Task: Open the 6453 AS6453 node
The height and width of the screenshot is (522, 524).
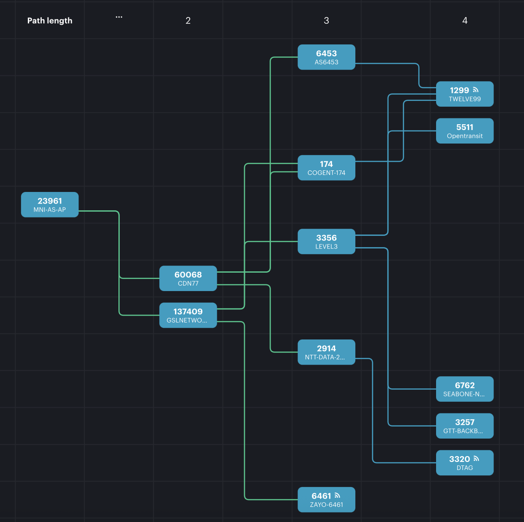Action: point(326,57)
